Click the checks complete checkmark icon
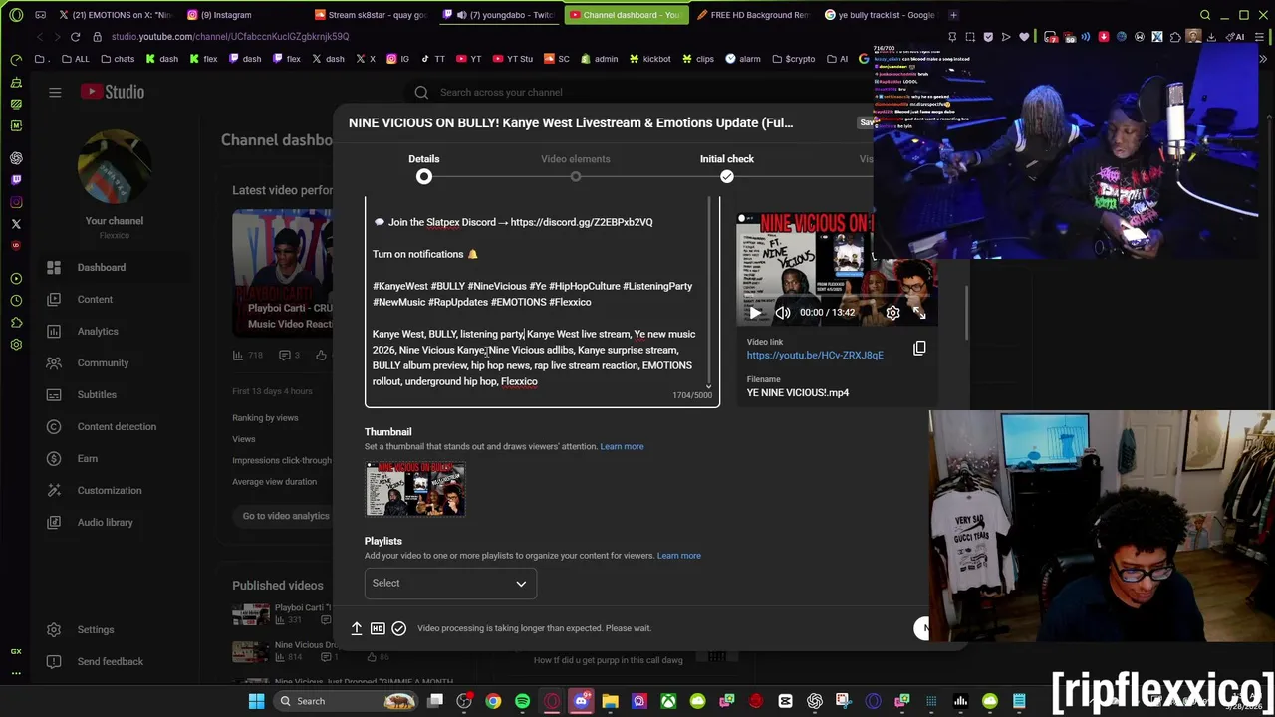Viewport: 1275px width, 717px height. 398,628
